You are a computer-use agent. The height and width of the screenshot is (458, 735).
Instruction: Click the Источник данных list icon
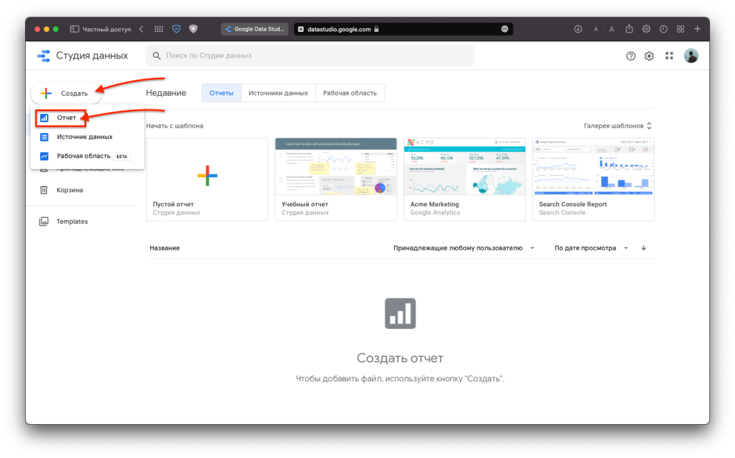(44, 137)
